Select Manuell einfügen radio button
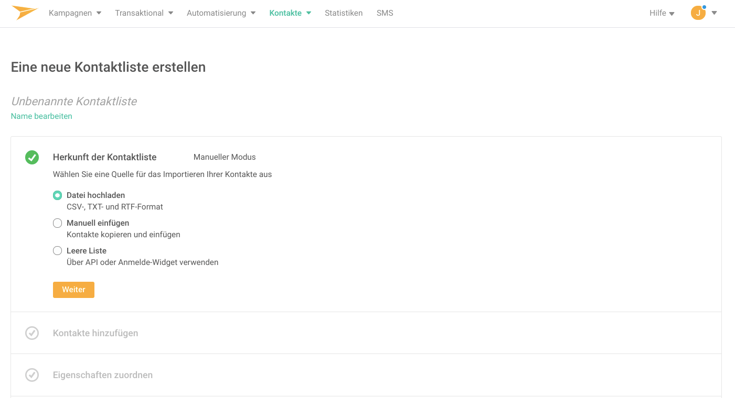Viewport: 735px width, 398px height. tap(58, 223)
